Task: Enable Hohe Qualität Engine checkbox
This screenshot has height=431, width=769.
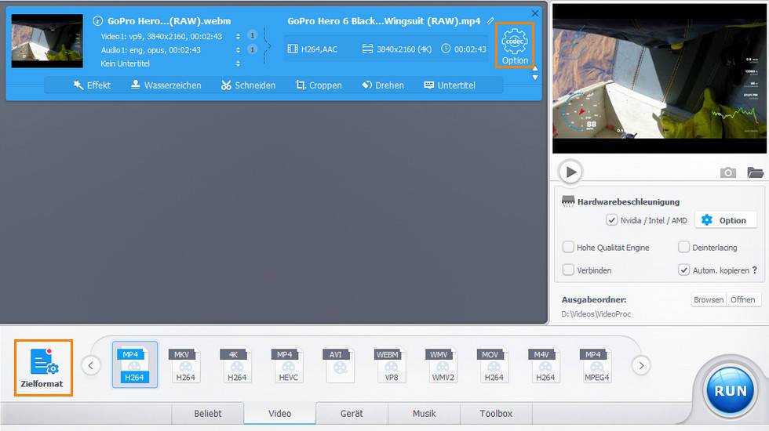Action: [x=568, y=247]
